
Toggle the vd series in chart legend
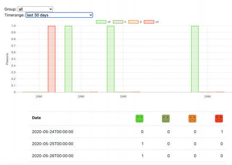click(151, 22)
